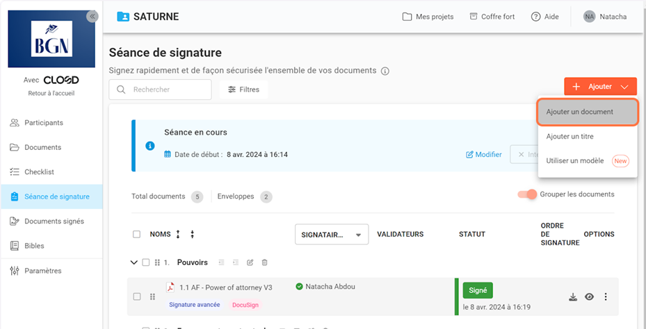Collapse the left sidebar with the chevron button
Screen dimensions: 646x329
92,17
